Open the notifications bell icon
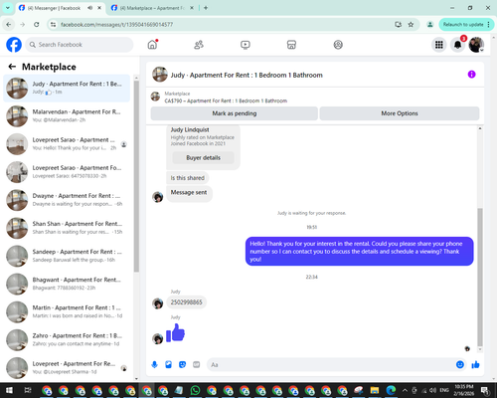The image size is (497, 398). pos(457,45)
